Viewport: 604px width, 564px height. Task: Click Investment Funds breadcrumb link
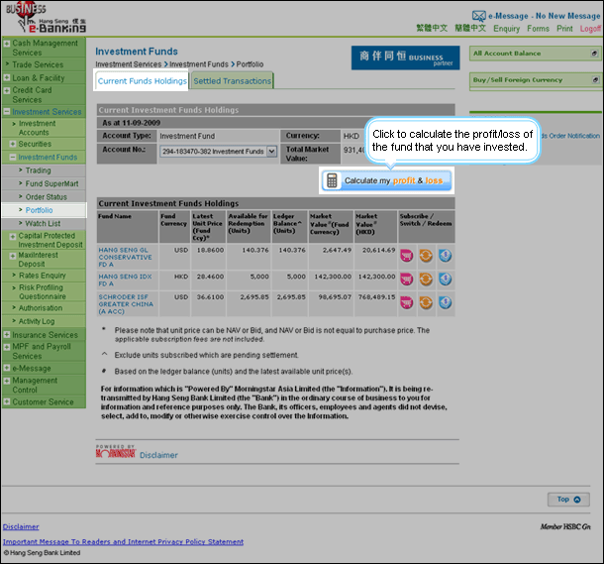coord(199,64)
